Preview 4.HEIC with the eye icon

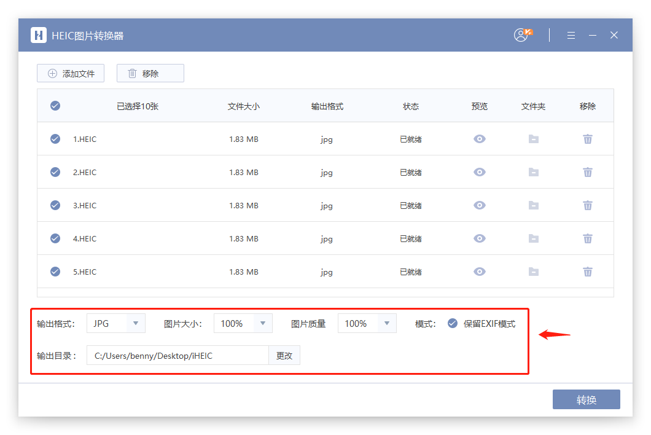[480, 238]
